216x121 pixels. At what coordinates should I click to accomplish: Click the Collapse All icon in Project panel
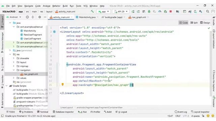pyautogui.click(x=33, y=17)
